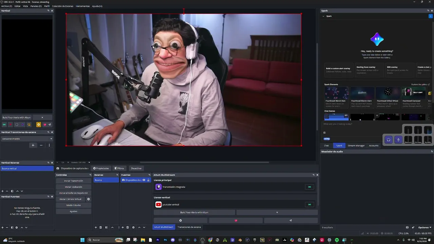Click heart button in Aitum Multistream dock
The width and height of the screenshot is (434, 244).
coord(236,221)
